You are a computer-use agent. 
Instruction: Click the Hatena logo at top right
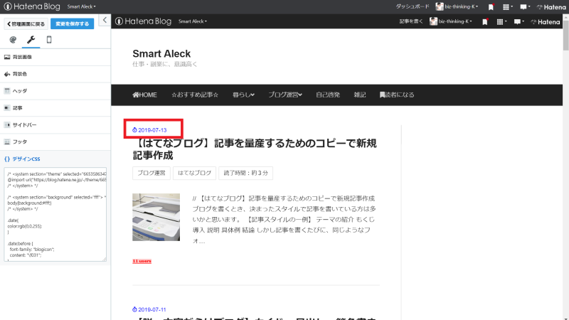coord(551,7)
